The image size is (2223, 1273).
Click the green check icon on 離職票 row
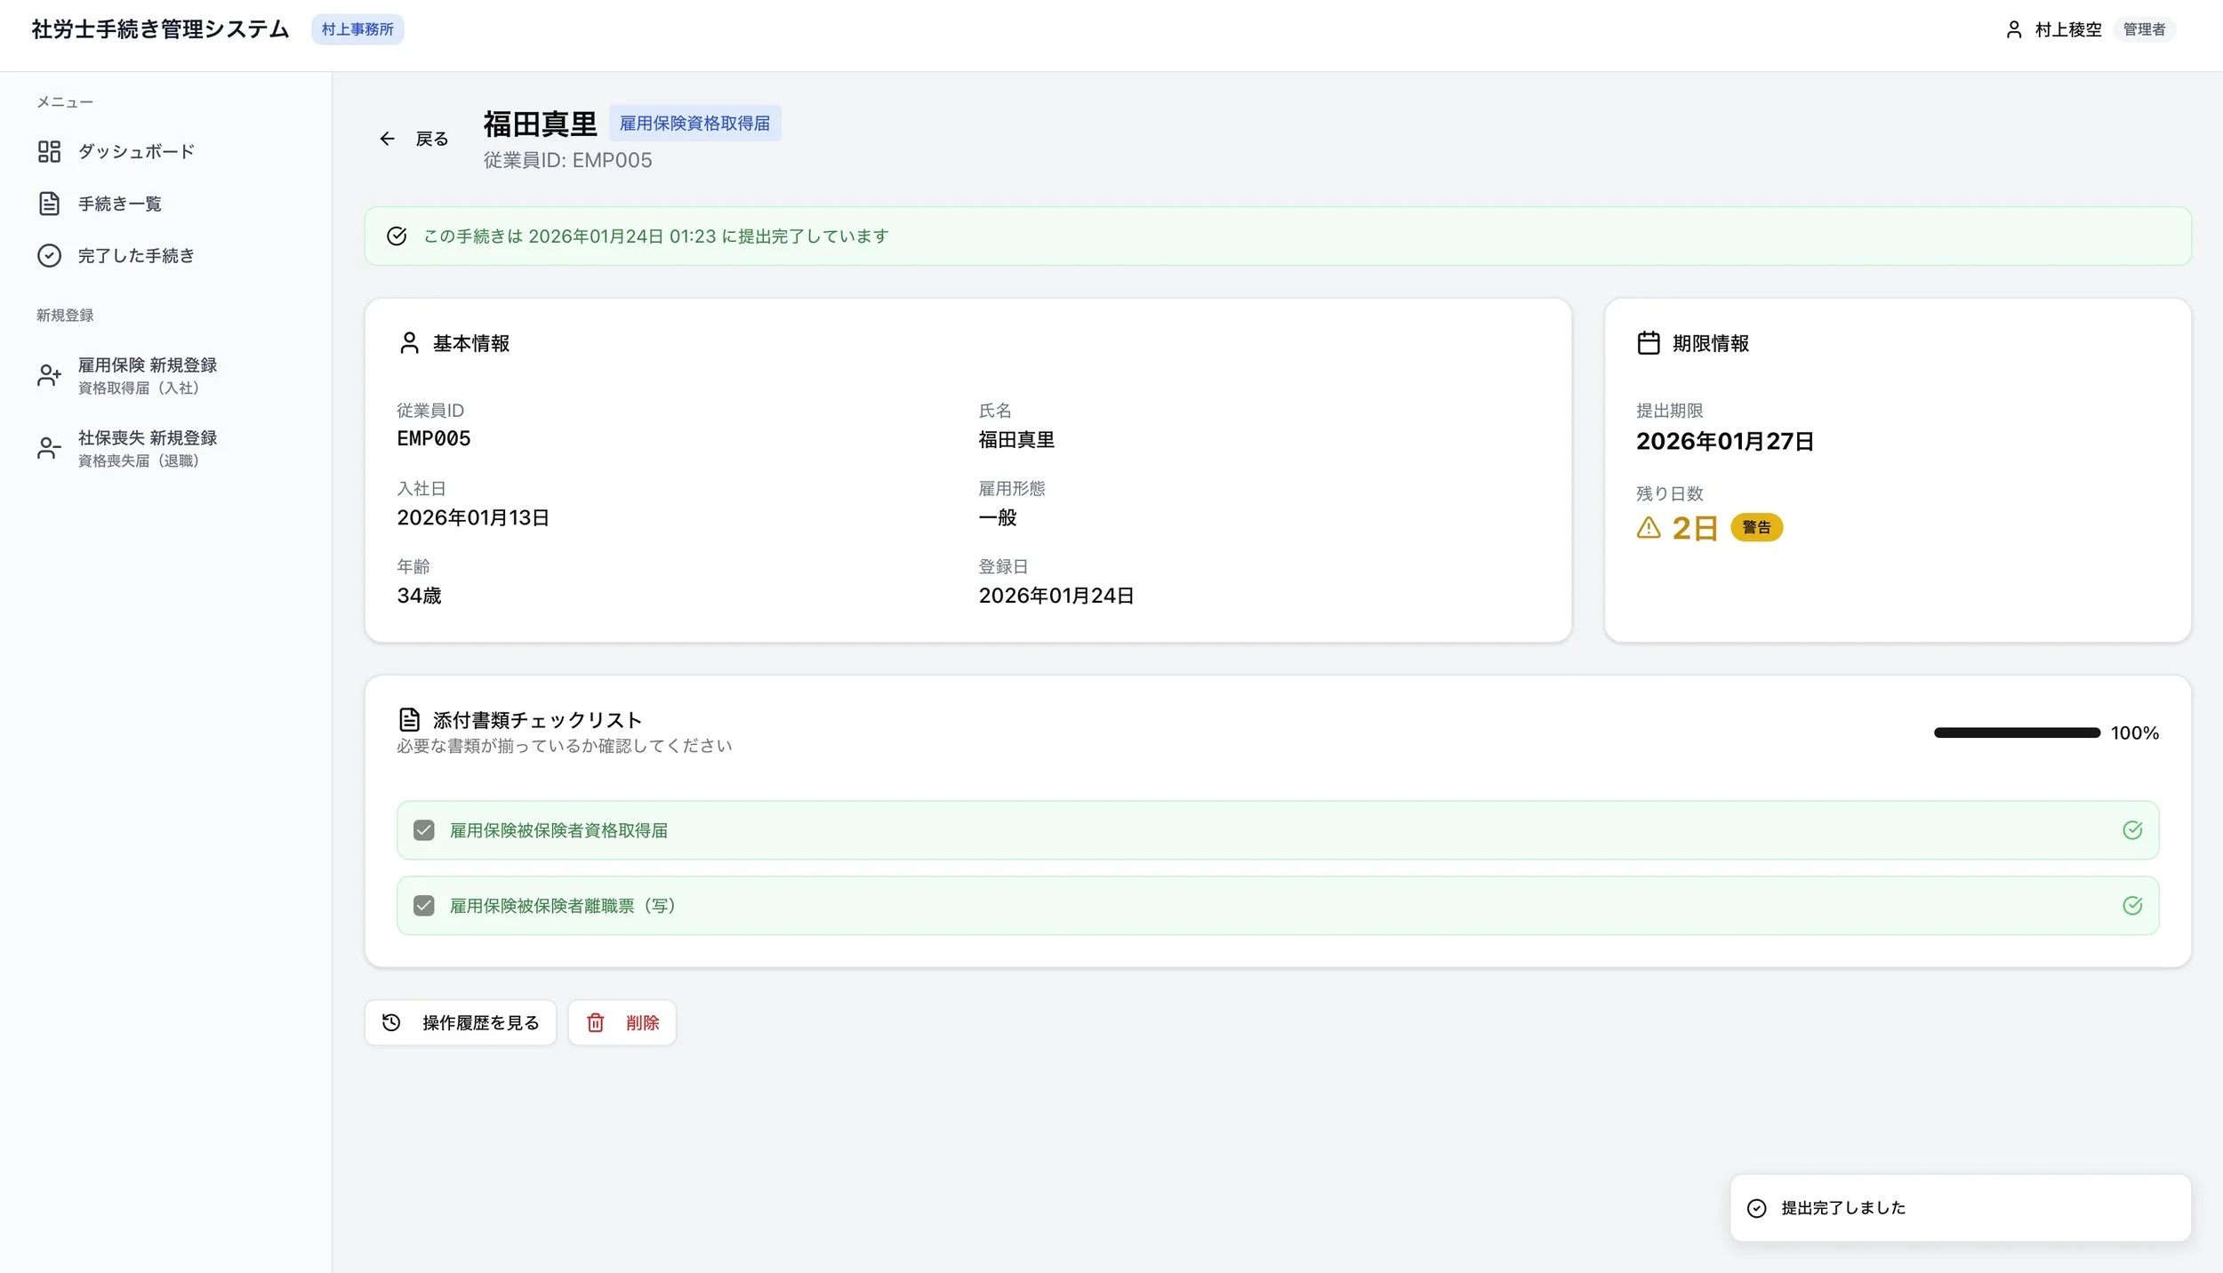point(2131,906)
